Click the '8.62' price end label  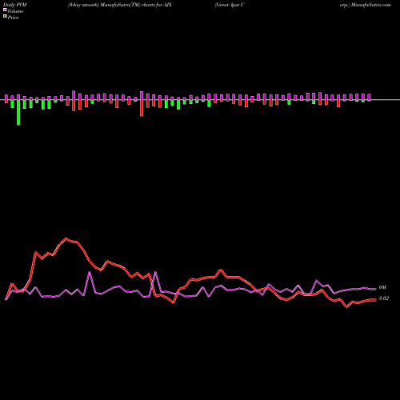click(x=384, y=298)
